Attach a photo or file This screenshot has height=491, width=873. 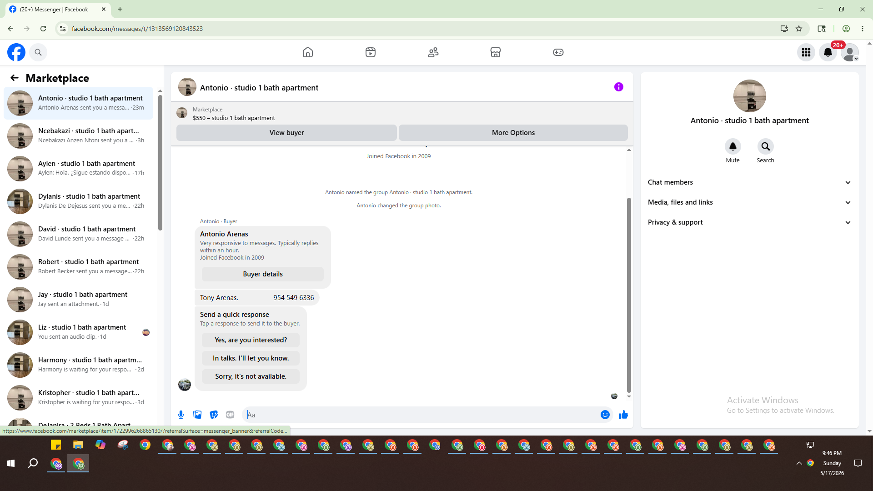197,415
